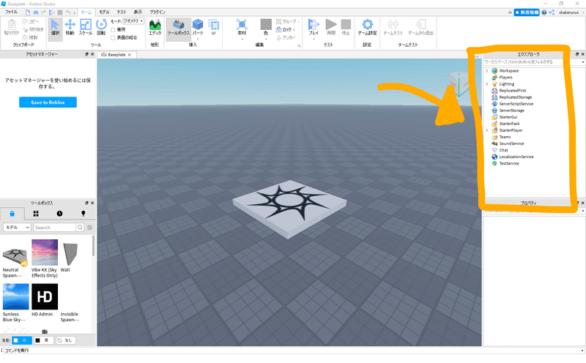Close the Baseplate document tab
Screen dimensions: 586x363
pyautogui.click(x=130, y=55)
